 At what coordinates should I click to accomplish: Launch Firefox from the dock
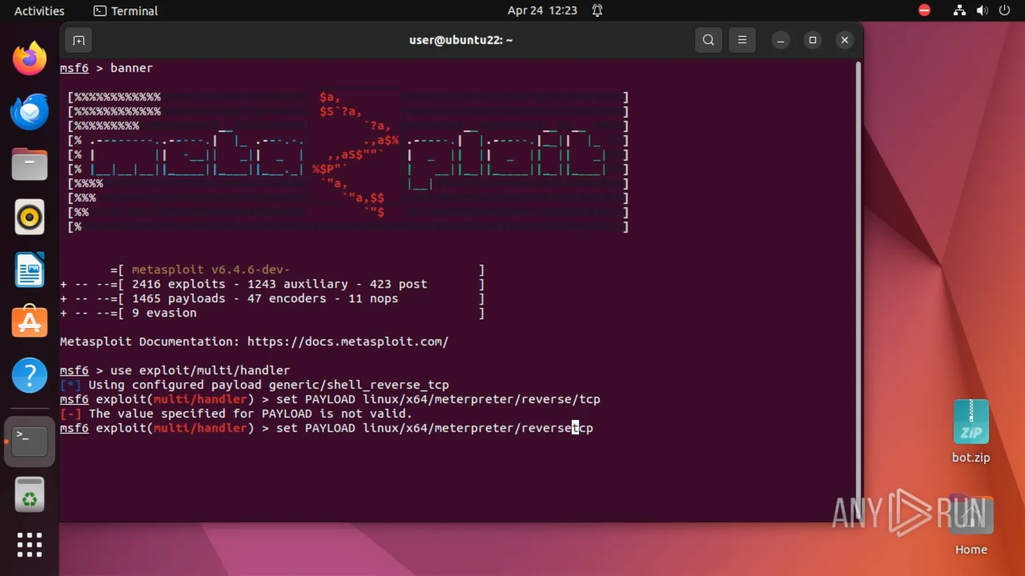click(x=29, y=58)
